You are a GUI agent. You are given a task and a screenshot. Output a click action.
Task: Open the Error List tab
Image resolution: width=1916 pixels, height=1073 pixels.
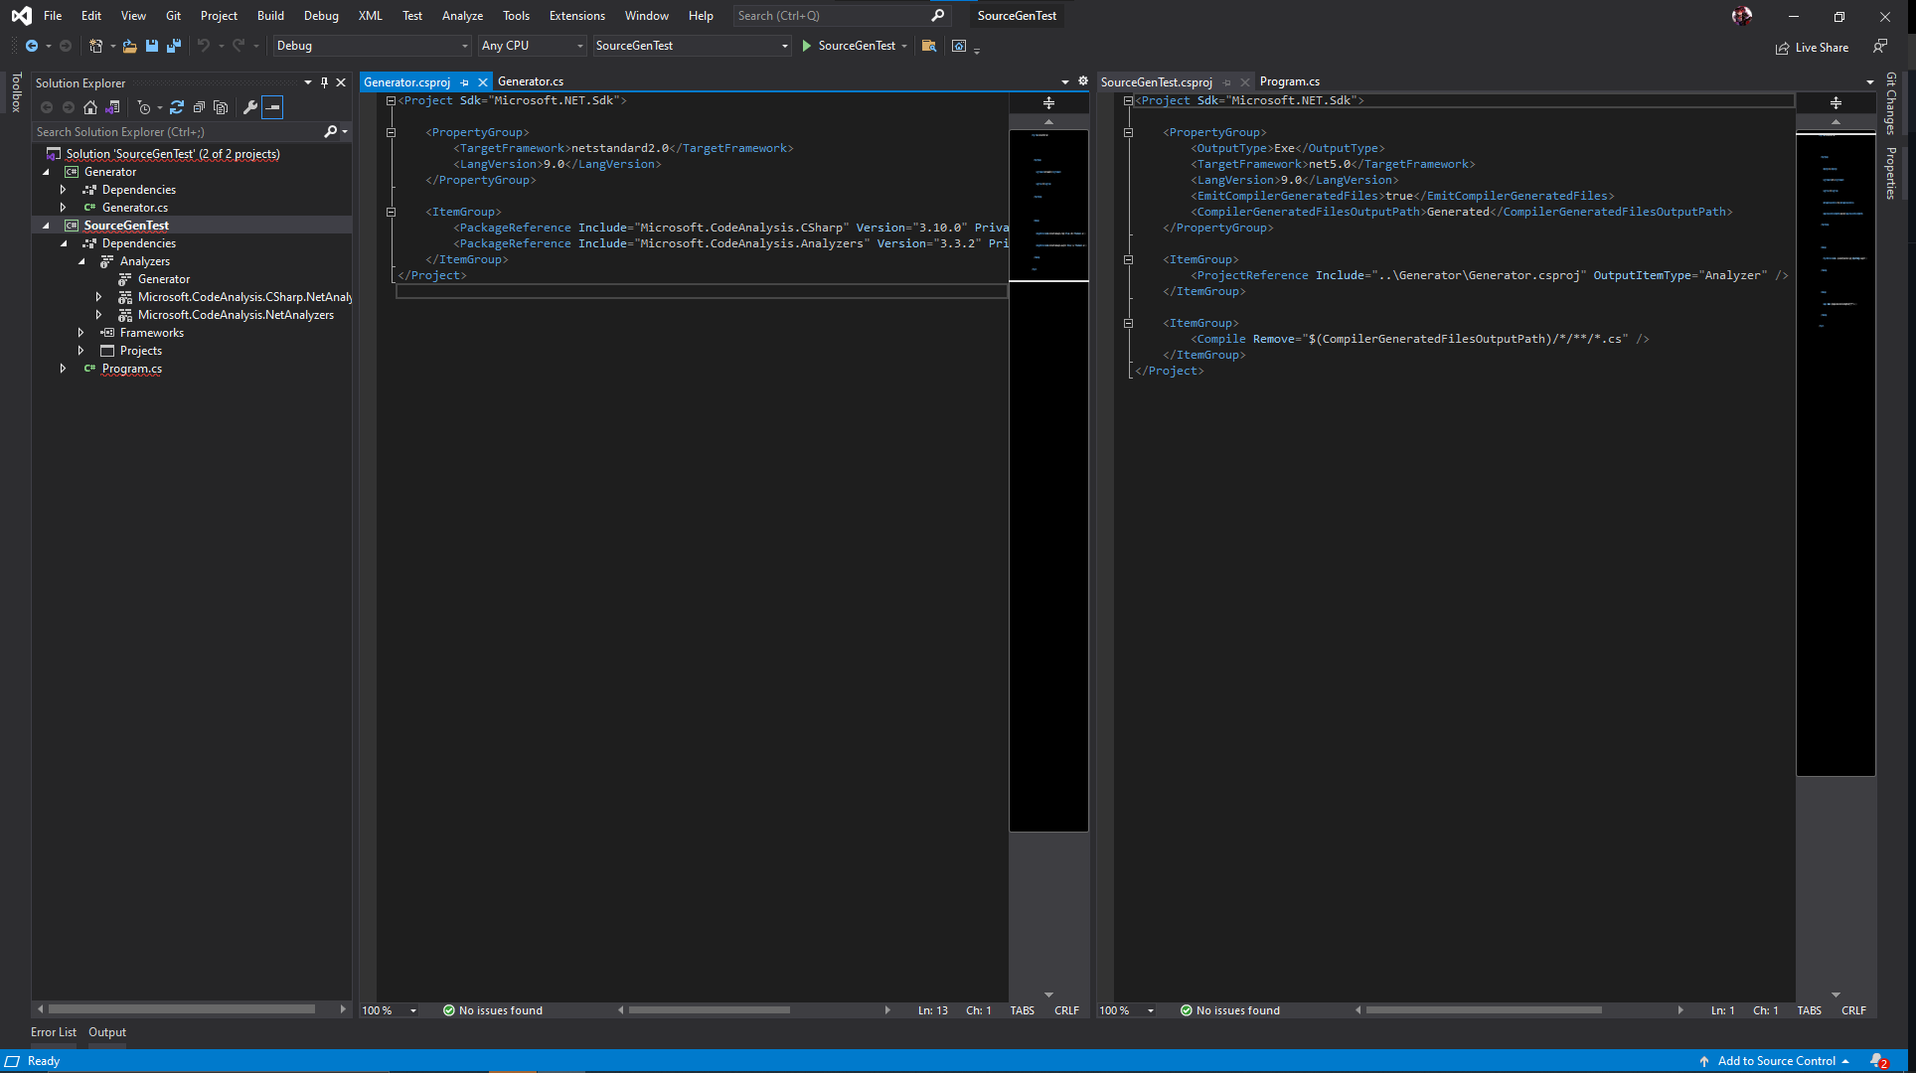click(x=54, y=1032)
